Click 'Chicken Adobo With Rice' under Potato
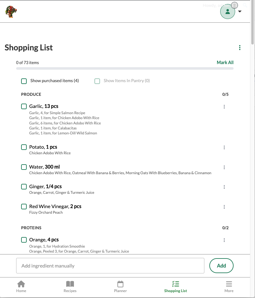Image resolution: width=255 pixels, height=298 pixels. [x=50, y=153]
